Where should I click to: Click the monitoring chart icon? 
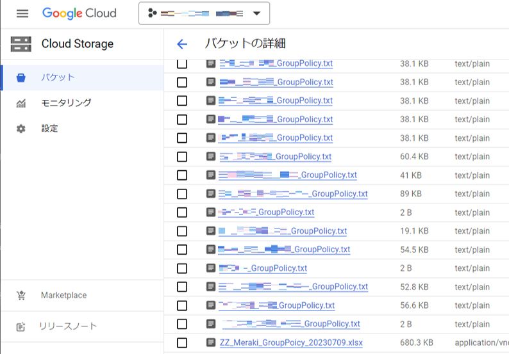tap(21, 104)
